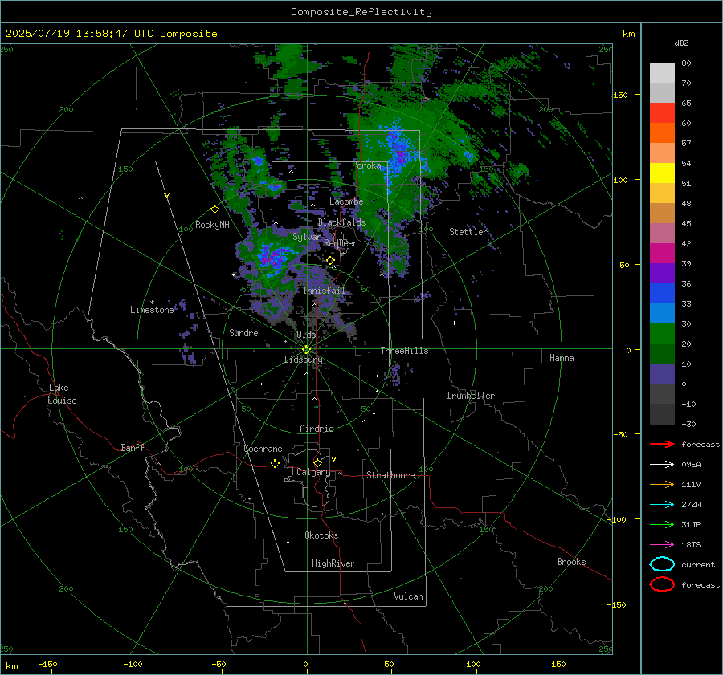
Task: Click the cyan 27ZW arrow icon
Action: [x=662, y=505]
